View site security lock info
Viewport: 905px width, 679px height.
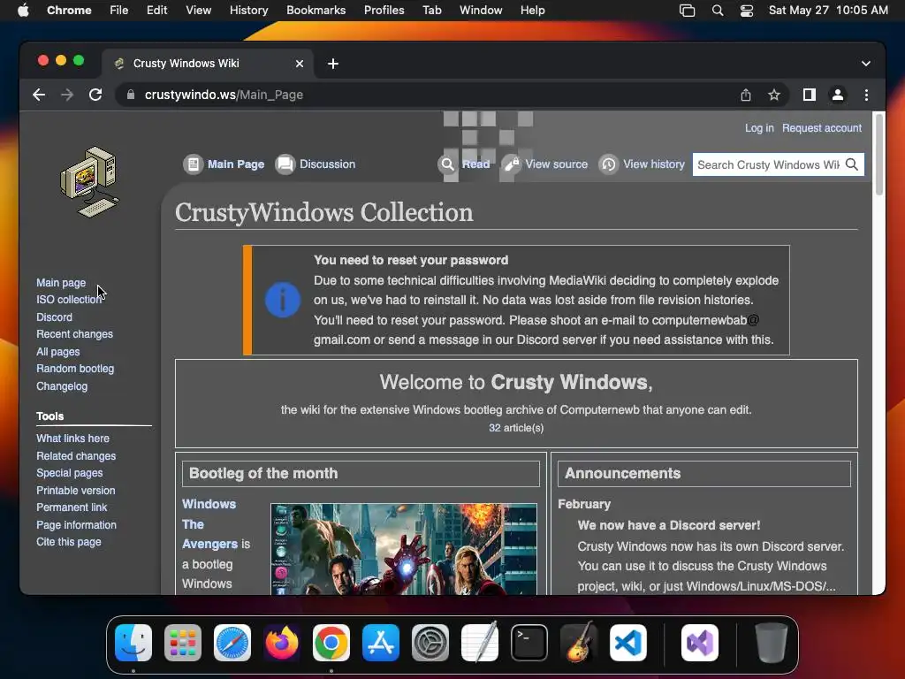pos(131,95)
